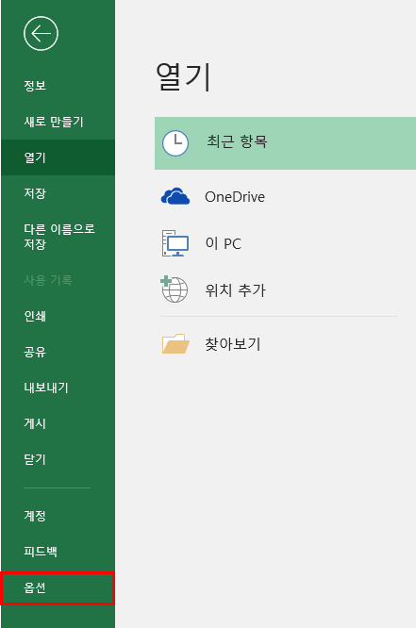Click the 위치 추가 label
Image resolution: width=416 pixels, height=628 pixels.
click(x=235, y=290)
